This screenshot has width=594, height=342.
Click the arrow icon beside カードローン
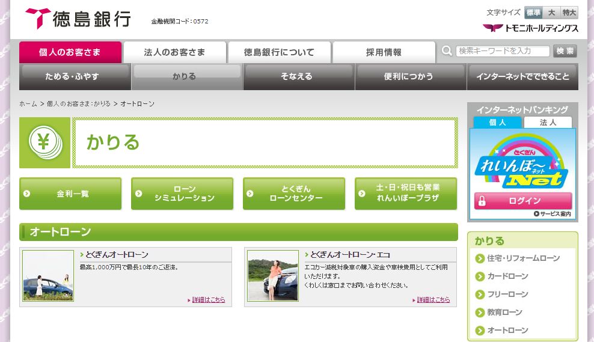pyautogui.click(x=480, y=276)
